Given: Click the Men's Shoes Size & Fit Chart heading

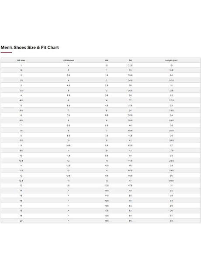Looking at the screenshot, I should click(30, 47).
